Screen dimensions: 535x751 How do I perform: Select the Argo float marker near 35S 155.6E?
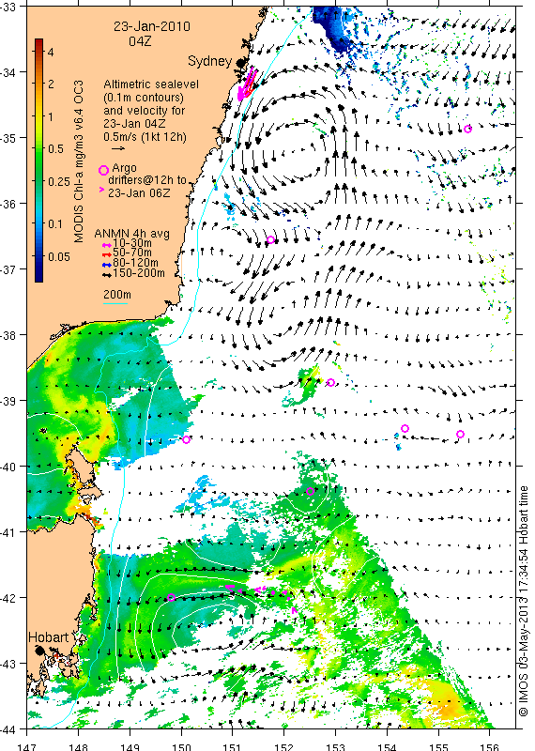pos(467,129)
